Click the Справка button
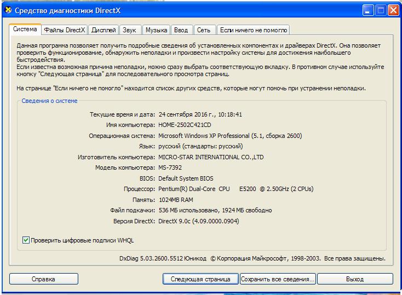402x295 pixels. coord(44,279)
